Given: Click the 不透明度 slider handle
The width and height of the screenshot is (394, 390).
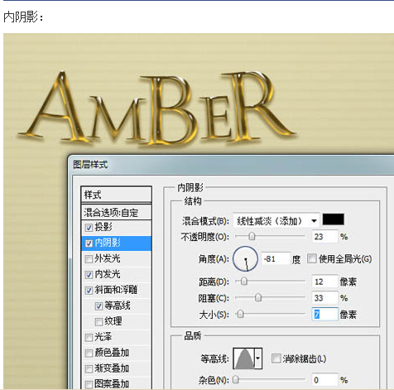Looking at the screenshot, I should tap(252, 236).
